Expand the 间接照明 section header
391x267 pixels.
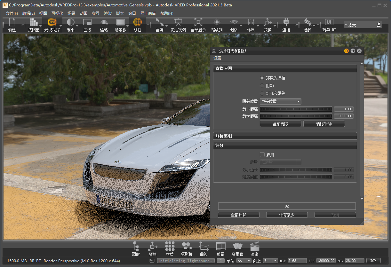coord(285,136)
